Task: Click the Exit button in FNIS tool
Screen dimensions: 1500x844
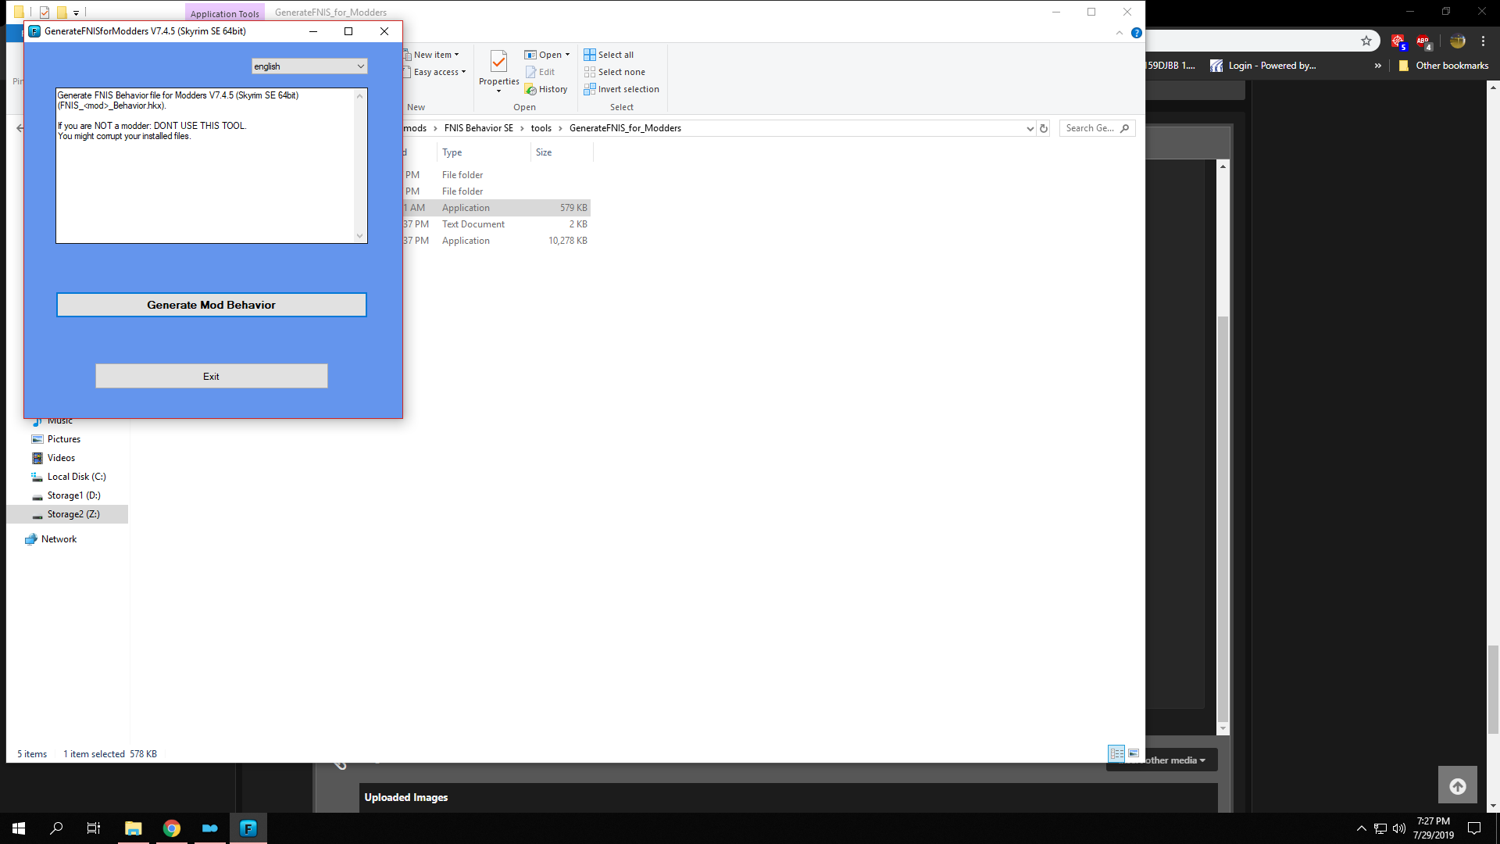Action: click(211, 376)
